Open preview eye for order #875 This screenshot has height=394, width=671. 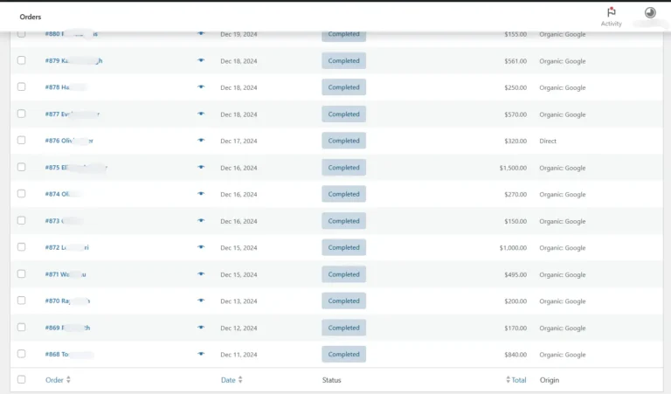pyautogui.click(x=201, y=168)
